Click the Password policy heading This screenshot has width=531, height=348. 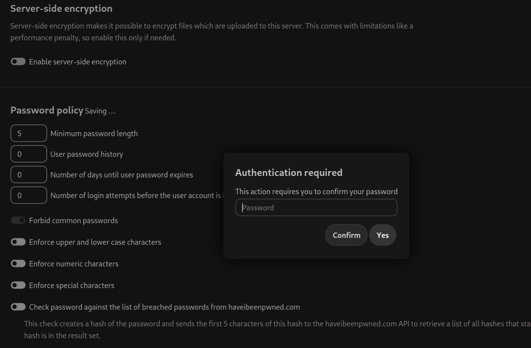click(47, 110)
